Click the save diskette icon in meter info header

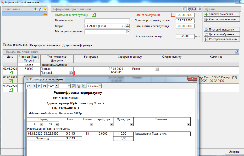(x=194, y=9)
